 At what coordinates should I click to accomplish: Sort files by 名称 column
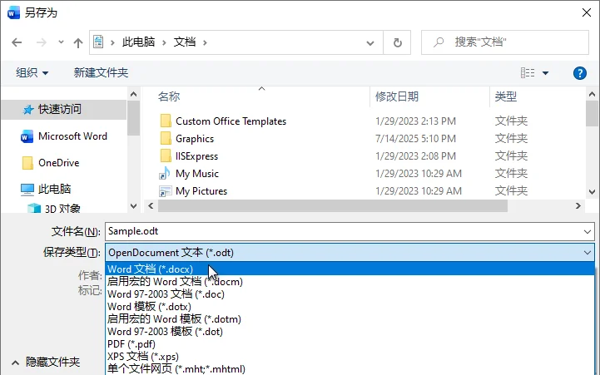(169, 96)
